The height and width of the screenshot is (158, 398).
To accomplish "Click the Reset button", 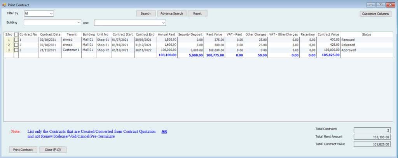I will (x=197, y=14).
